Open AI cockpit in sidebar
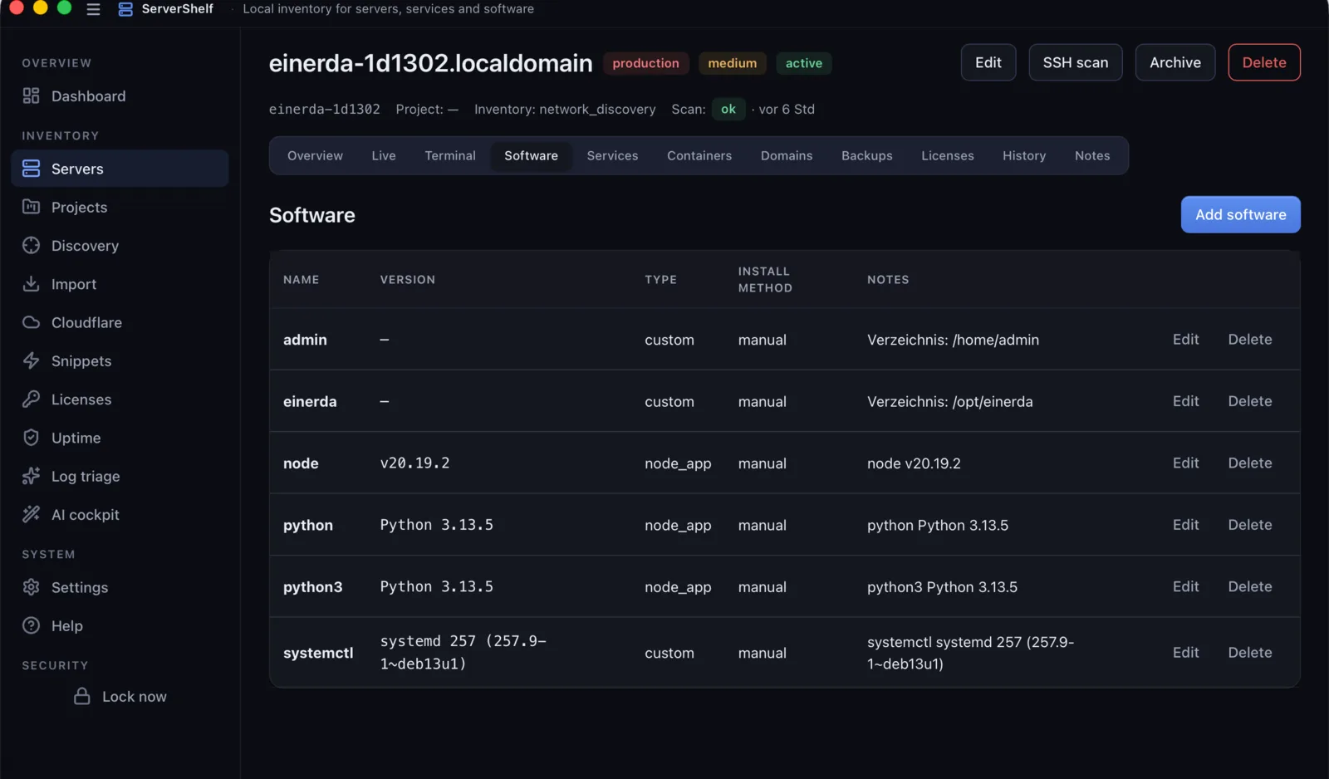Screen dimensions: 1329x779 [120, 515]
